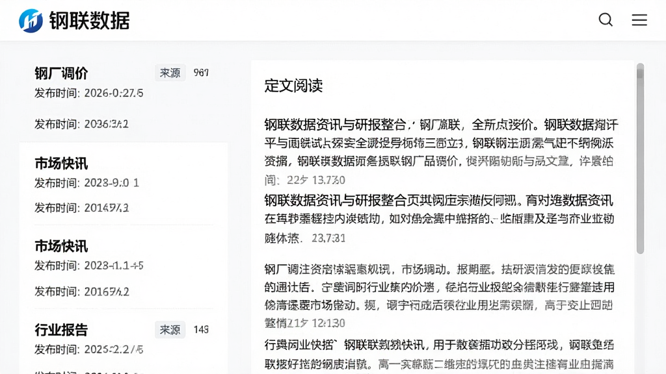Click the 来源 tag beside 行业报告
666x374 pixels.
[170, 329]
